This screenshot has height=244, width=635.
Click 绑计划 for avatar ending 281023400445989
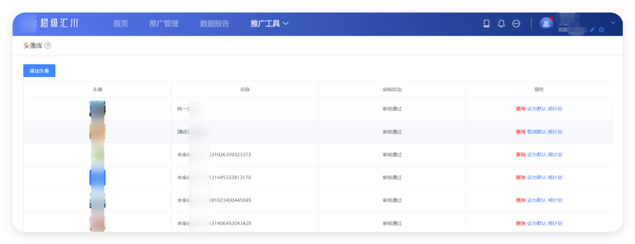pos(555,200)
